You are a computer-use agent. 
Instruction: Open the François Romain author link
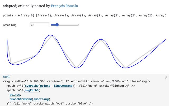click(x=64, y=6)
